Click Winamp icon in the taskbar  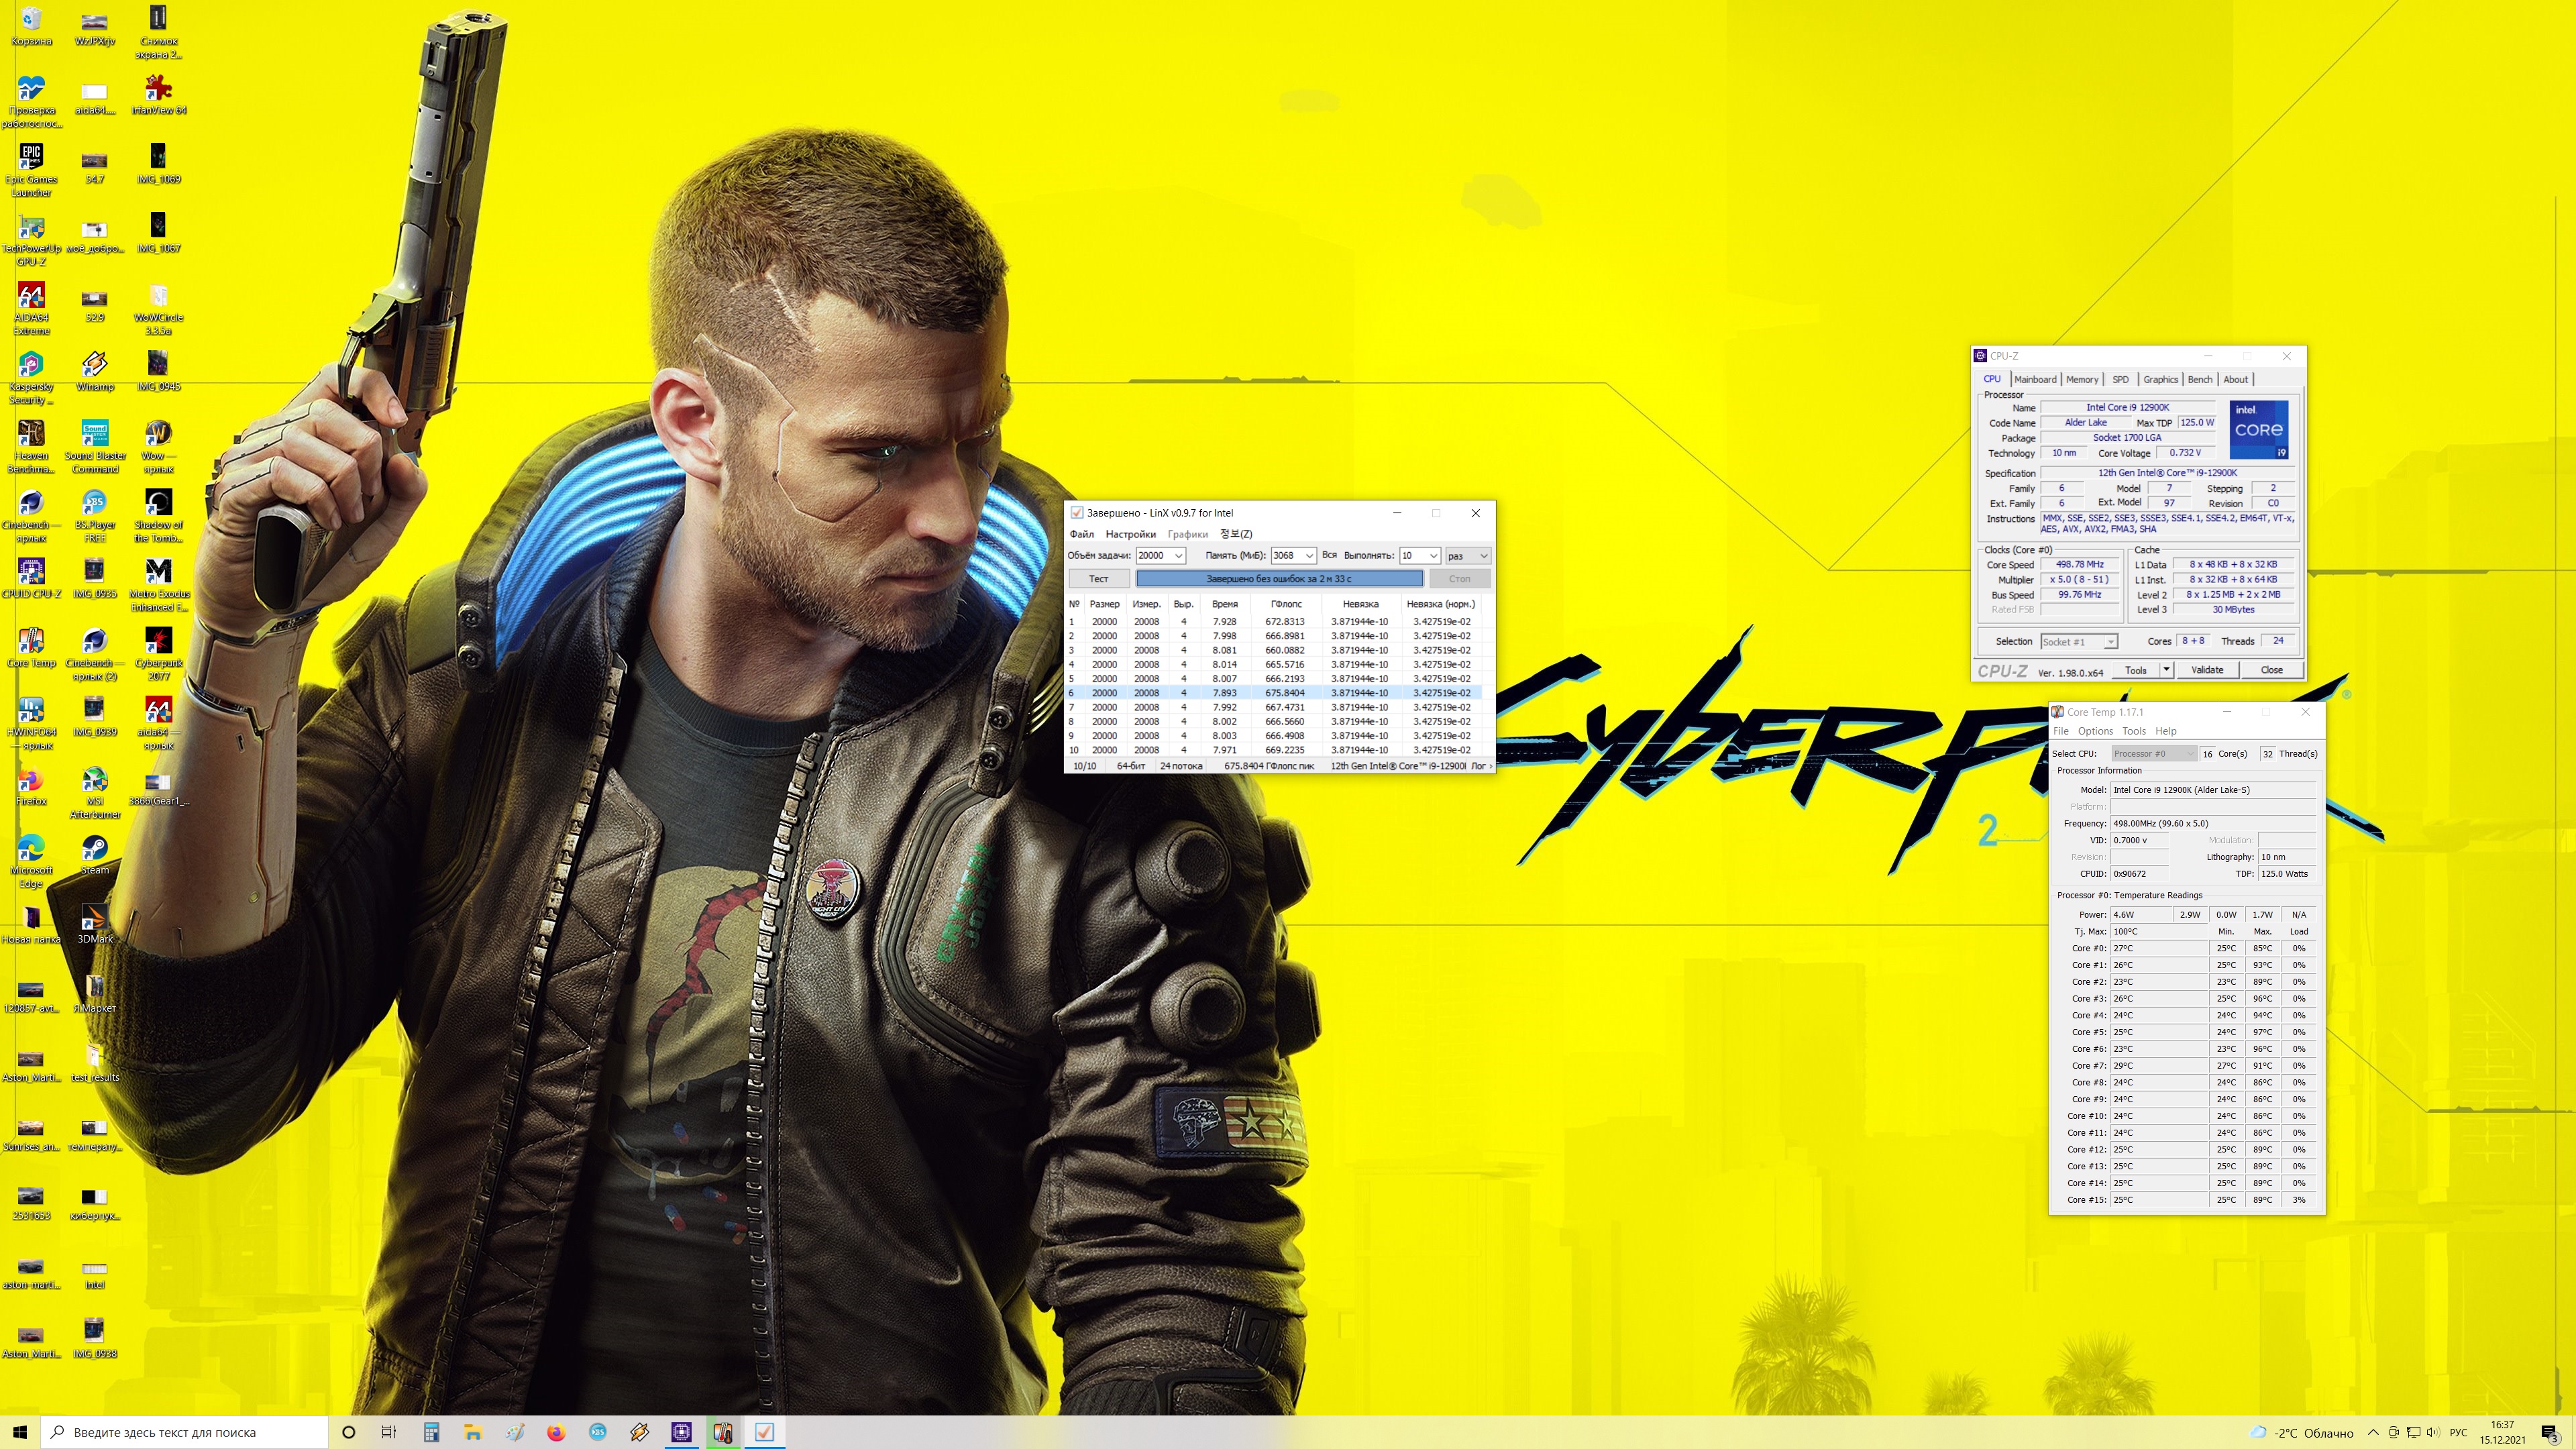click(x=639, y=1432)
